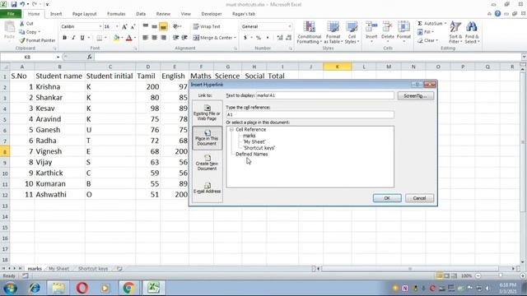Screen dimensions: 527x296
Task: Click the Font Color A icon
Action: [128, 38]
